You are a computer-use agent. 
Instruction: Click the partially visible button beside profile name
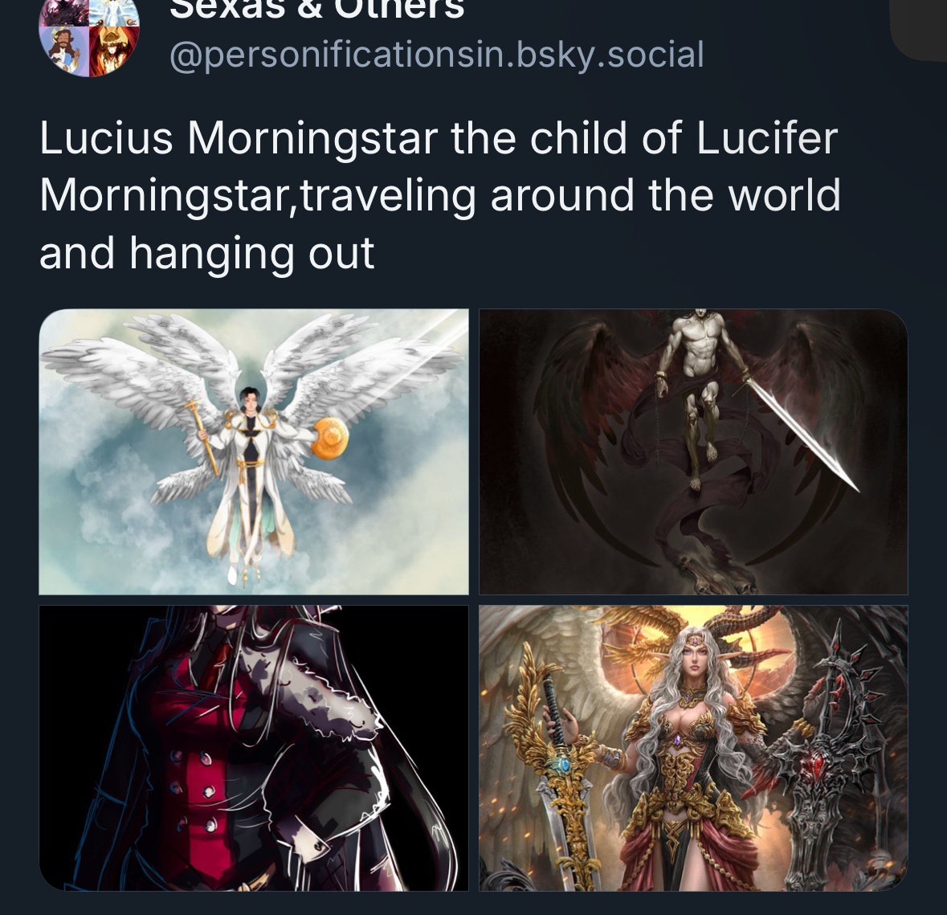[919, 31]
